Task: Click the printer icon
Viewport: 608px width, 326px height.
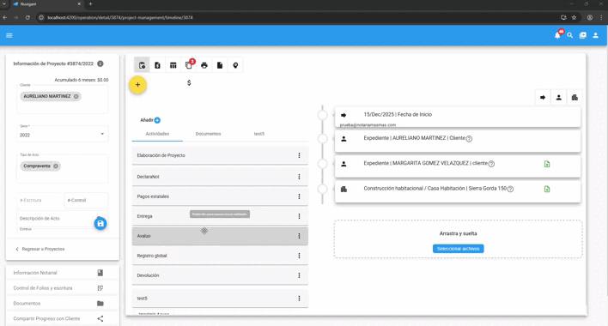Action: point(204,65)
